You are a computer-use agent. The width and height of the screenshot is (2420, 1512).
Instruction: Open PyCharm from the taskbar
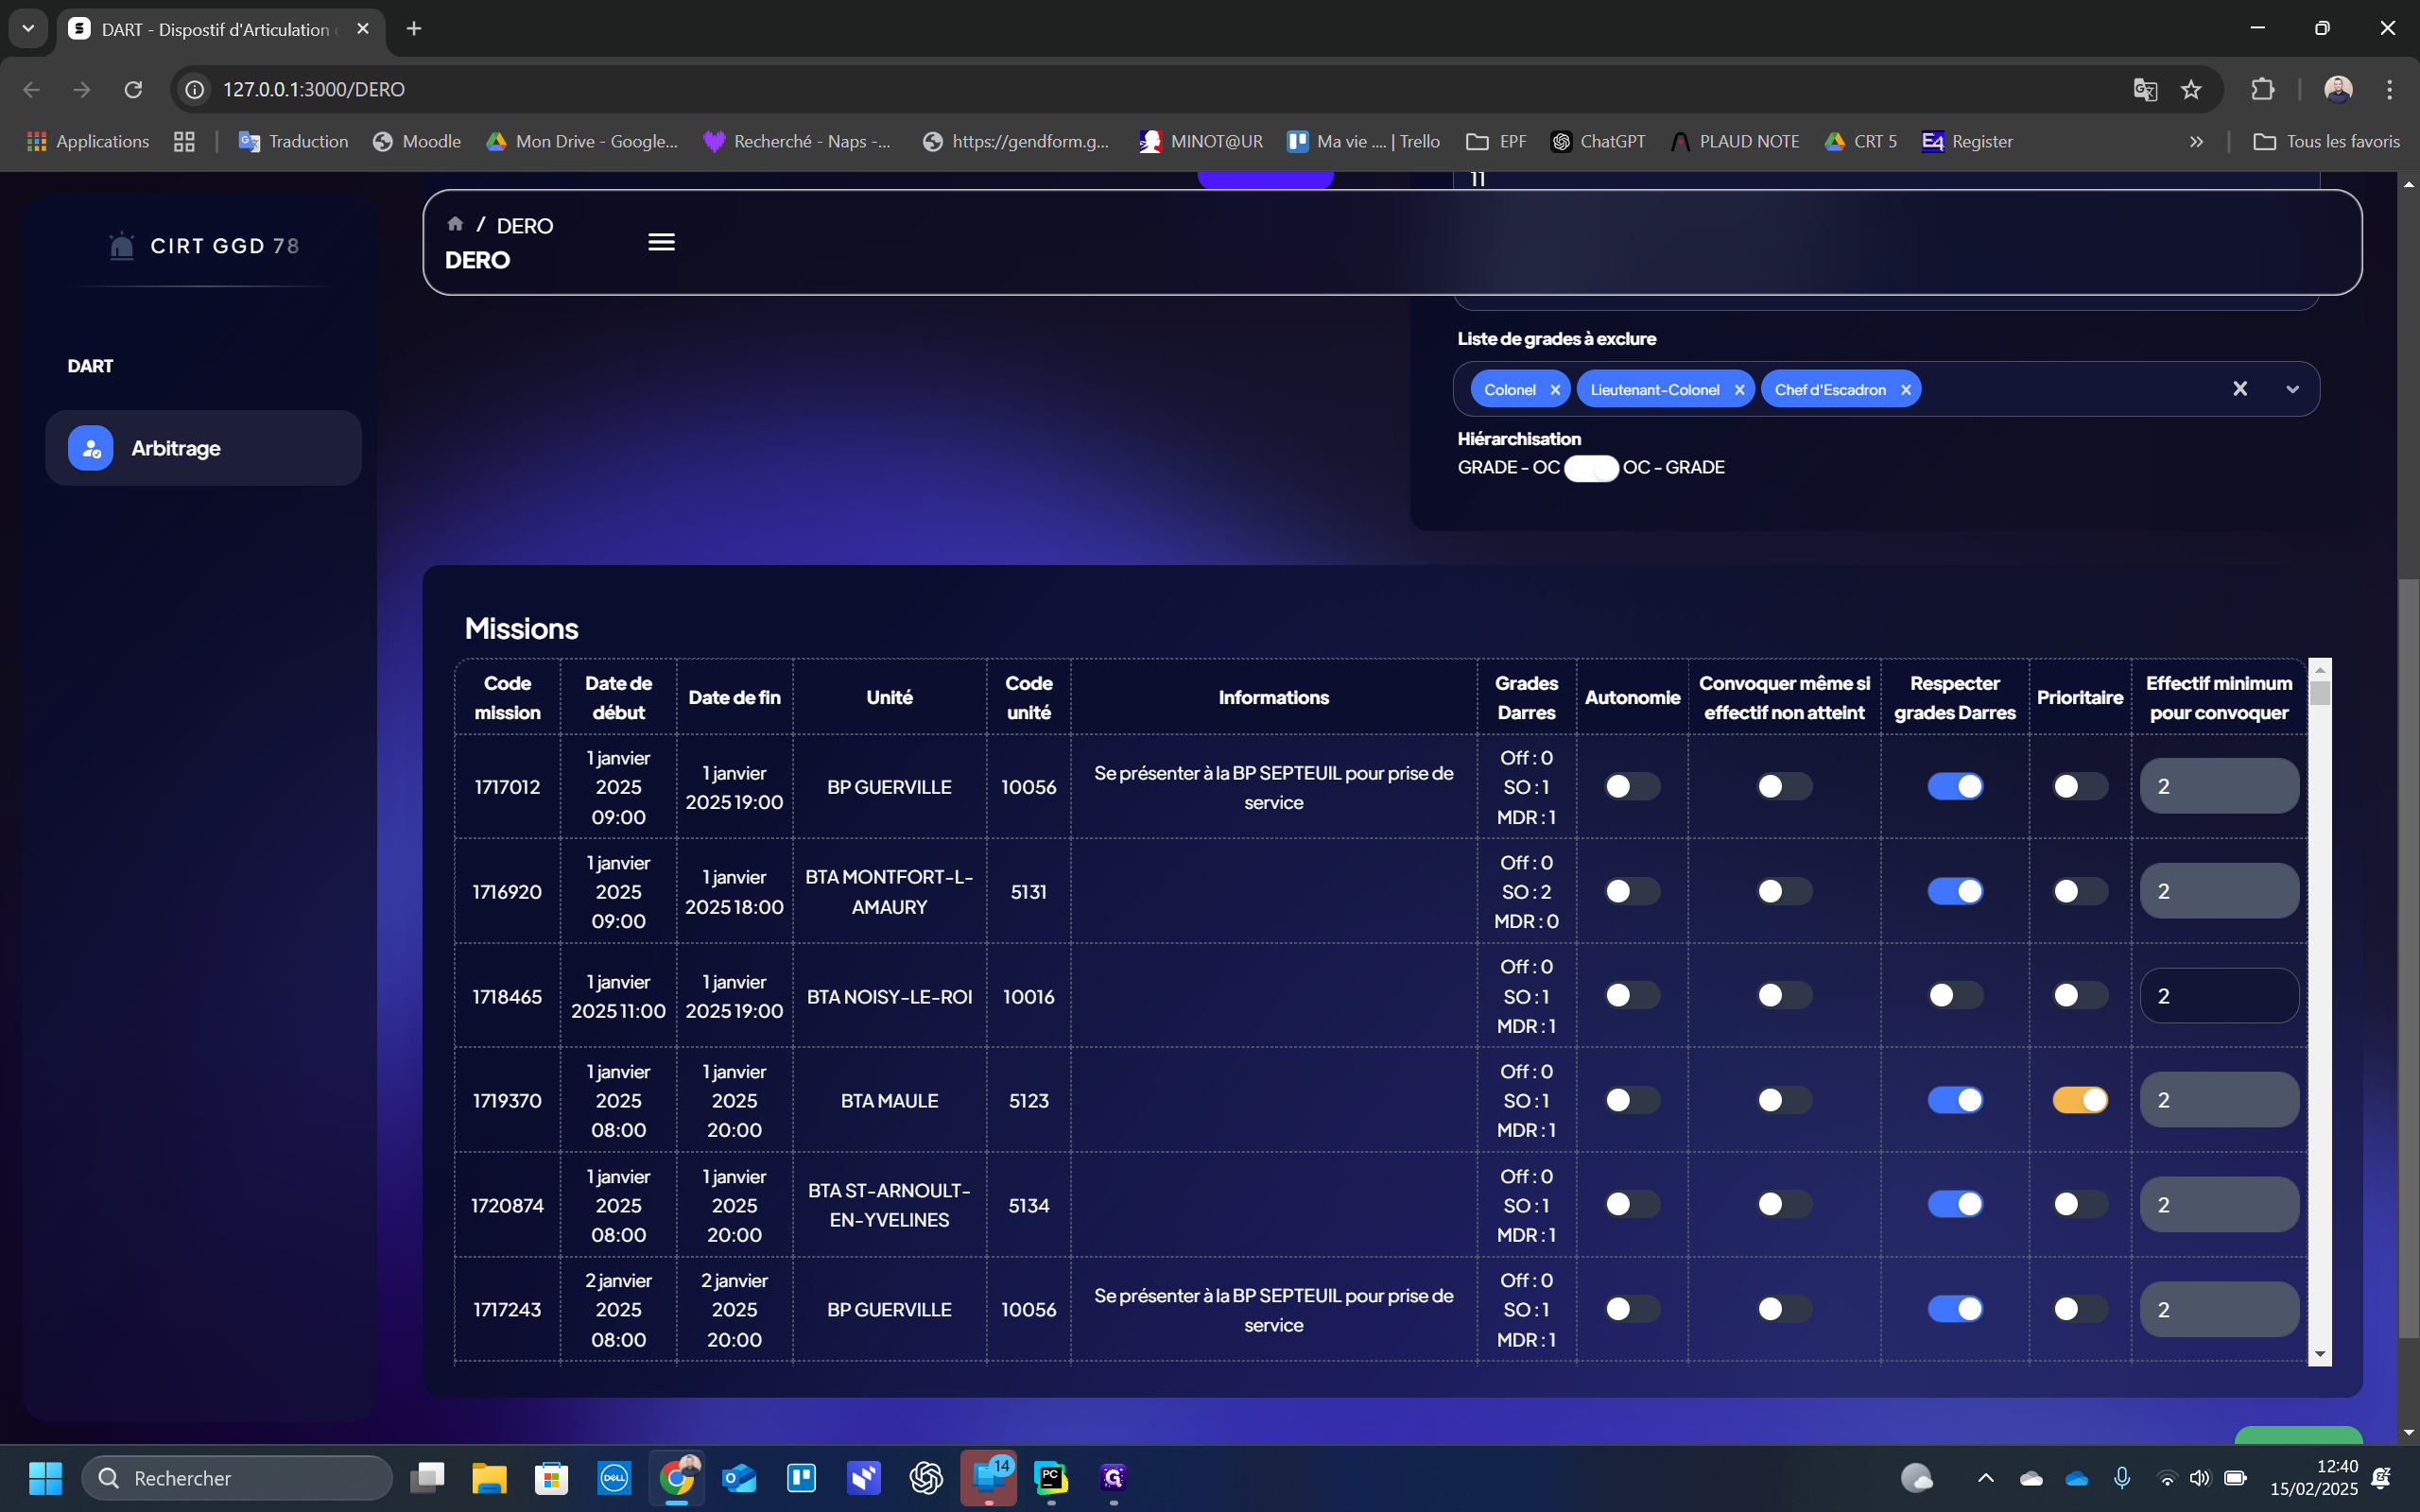(1051, 1477)
